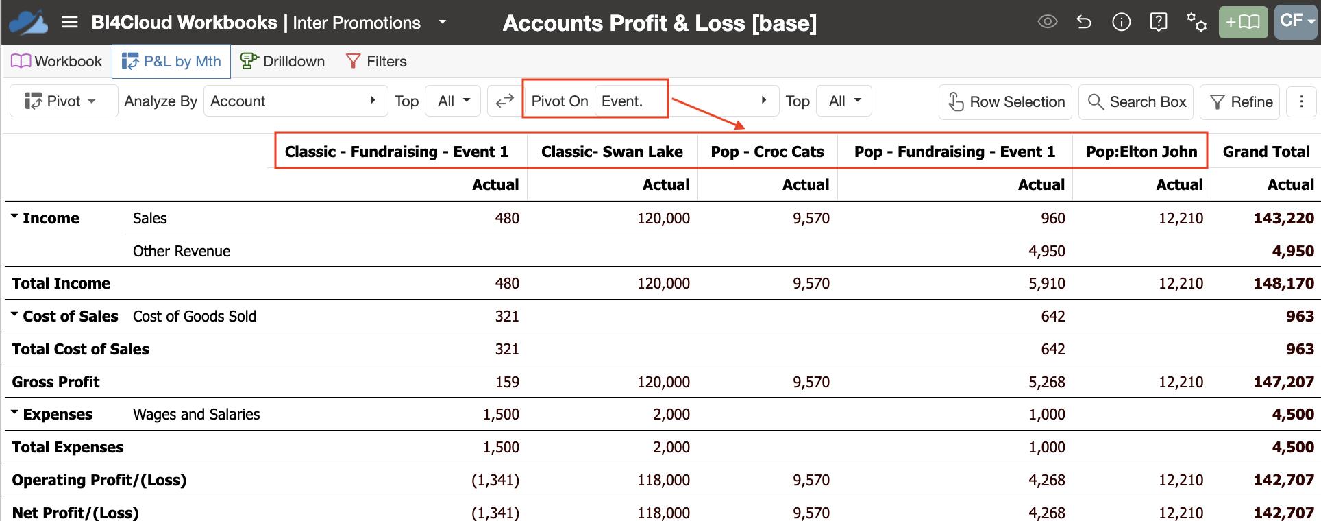Open the hamburger navigation menu
The height and width of the screenshot is (521, 1321).
click(x=70, y=23)
